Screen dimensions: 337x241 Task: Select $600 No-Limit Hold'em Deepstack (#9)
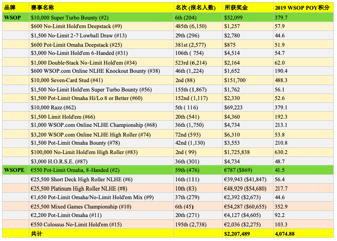[101, 26]
